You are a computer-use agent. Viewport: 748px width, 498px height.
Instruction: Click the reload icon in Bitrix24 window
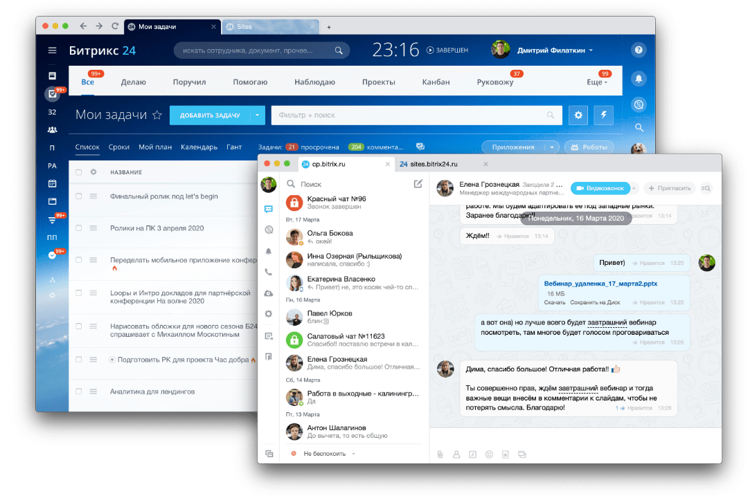(115, 26)
